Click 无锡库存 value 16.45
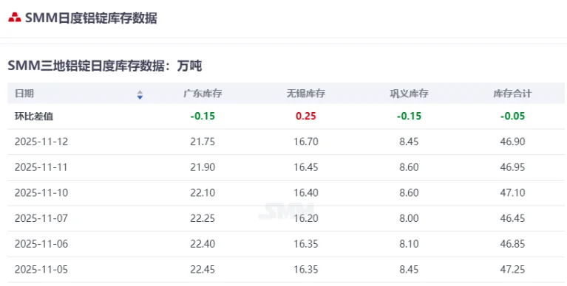567x286 pixels. pyautogui.click(x=306, y=167)
